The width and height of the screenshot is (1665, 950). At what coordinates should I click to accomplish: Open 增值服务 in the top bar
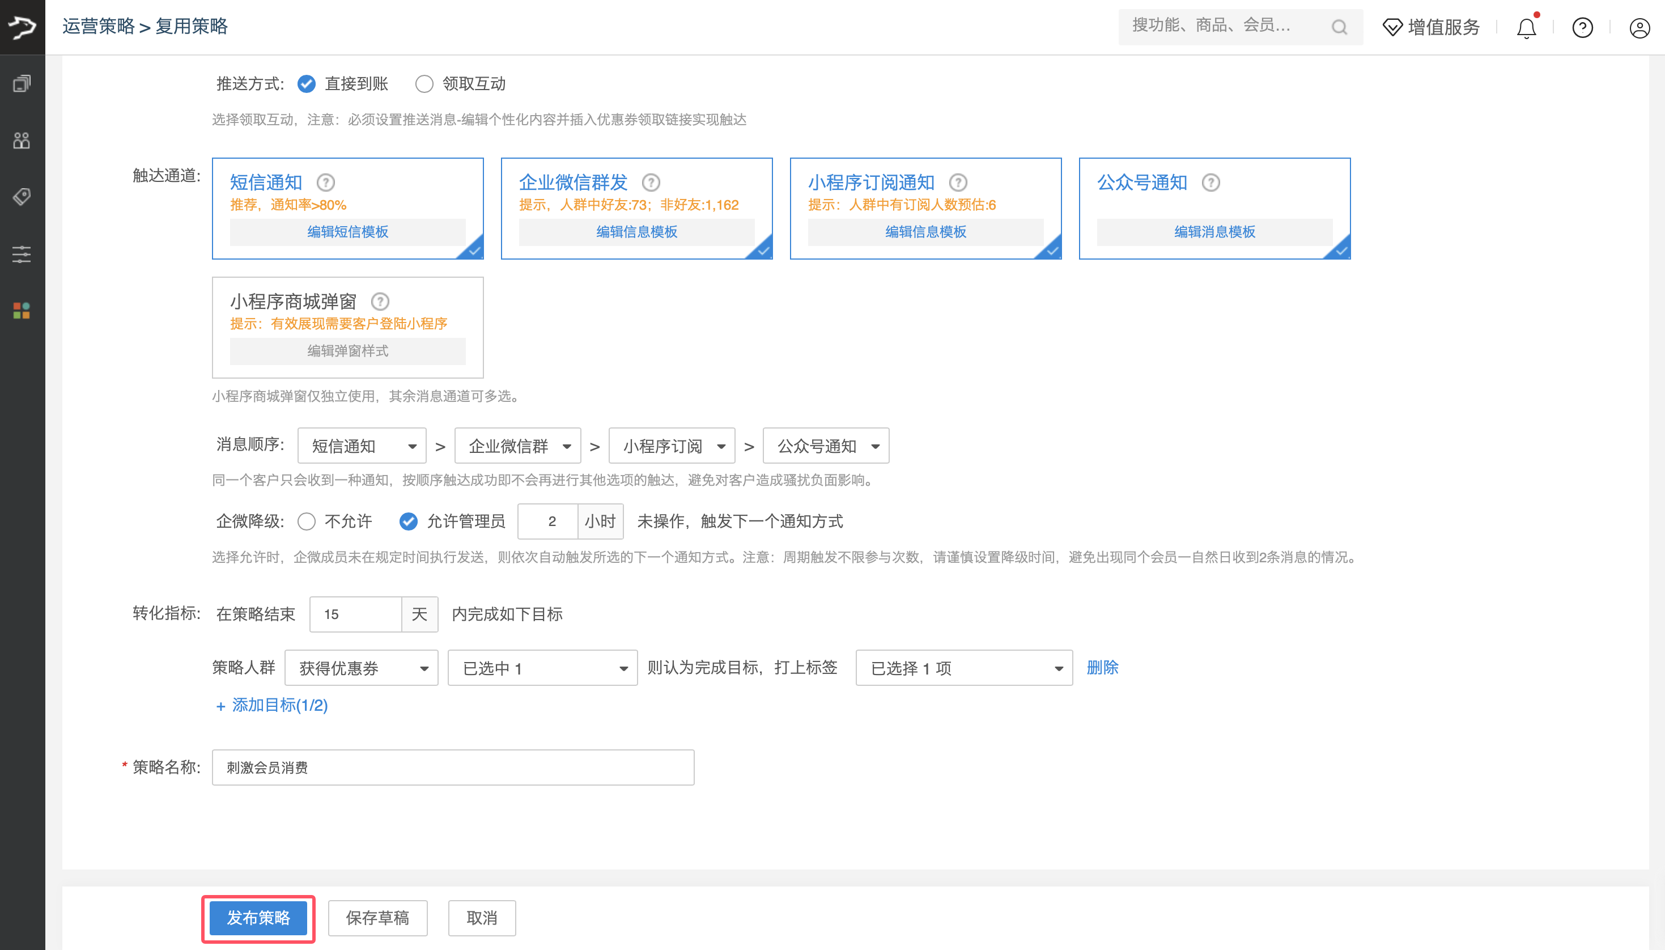pos(1432,27)
